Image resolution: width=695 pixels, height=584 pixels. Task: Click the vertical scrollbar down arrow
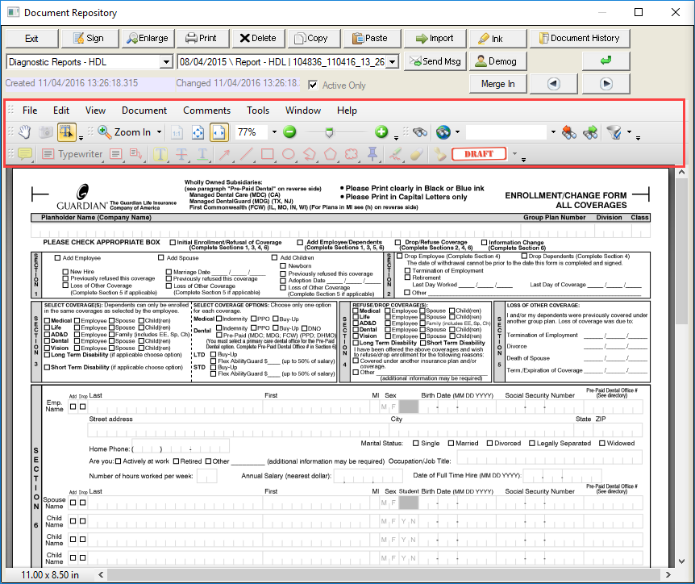[x=681, y=561]
